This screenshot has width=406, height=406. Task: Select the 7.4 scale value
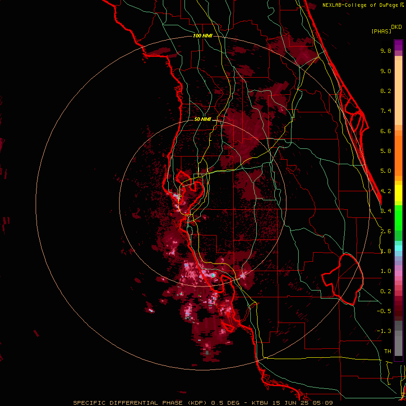[386, 111]
